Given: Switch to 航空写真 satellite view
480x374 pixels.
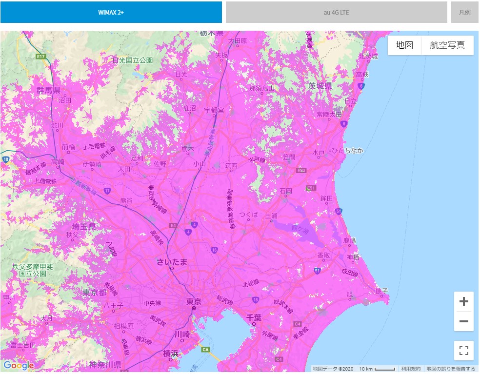Looking at the screenshot, I should pos(447,45).
